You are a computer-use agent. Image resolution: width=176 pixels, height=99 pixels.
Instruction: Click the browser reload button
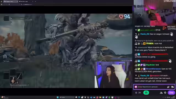coord(9,4)
